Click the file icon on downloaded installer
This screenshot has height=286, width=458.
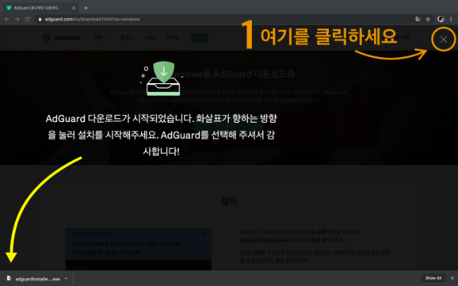9,278
